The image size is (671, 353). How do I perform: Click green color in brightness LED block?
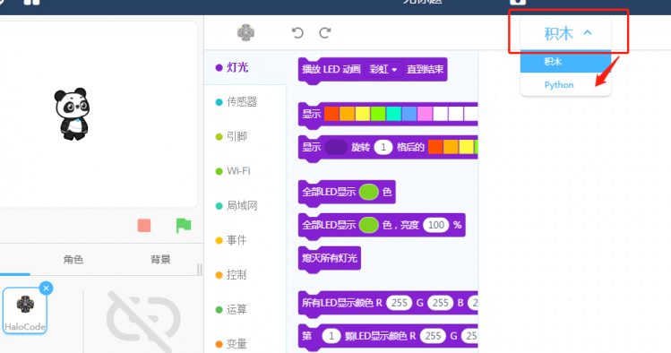click(x=369, y=225)
